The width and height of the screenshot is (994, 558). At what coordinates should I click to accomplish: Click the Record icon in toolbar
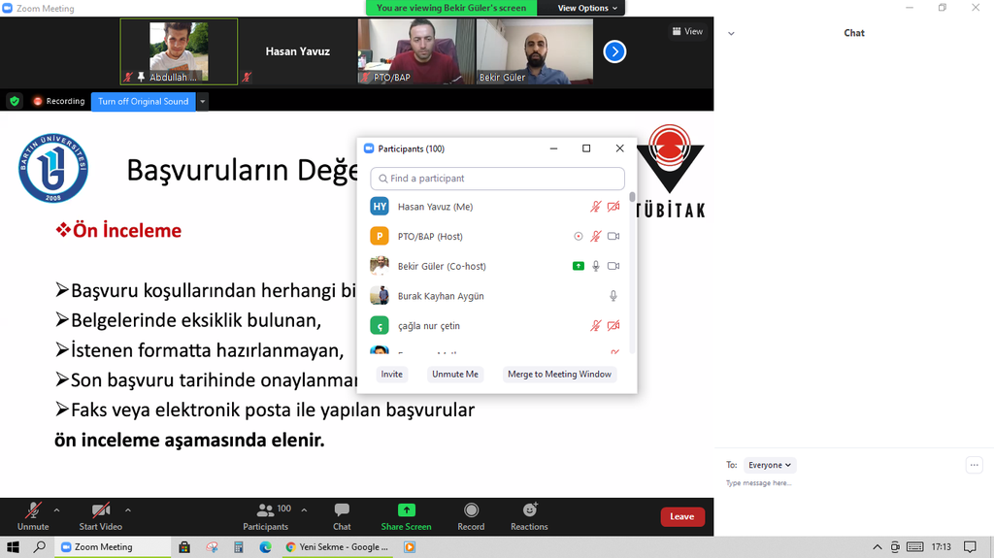471,510
